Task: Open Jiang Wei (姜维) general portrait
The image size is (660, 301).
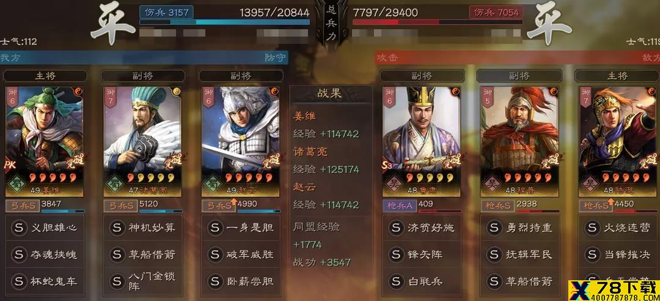Action: click(44, 141)
